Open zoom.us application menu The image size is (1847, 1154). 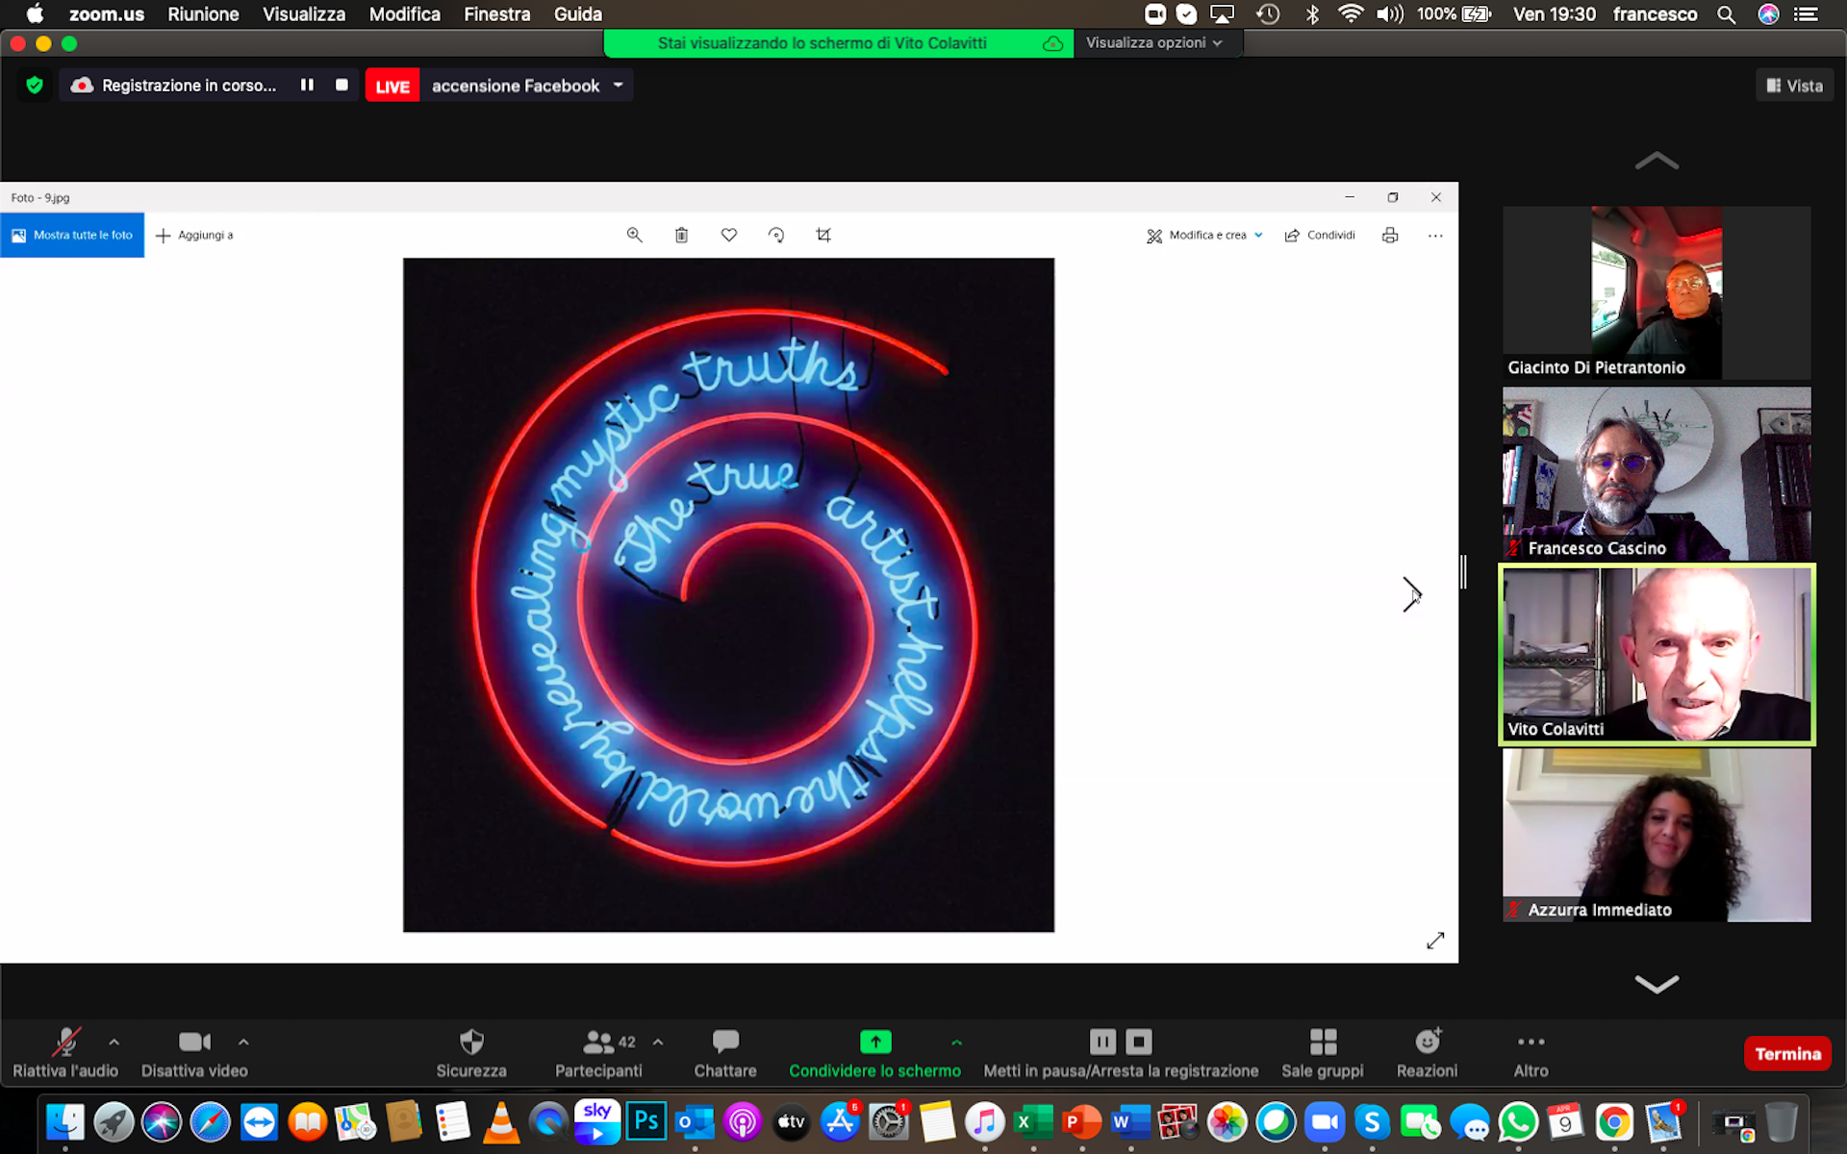coord(107,14)
